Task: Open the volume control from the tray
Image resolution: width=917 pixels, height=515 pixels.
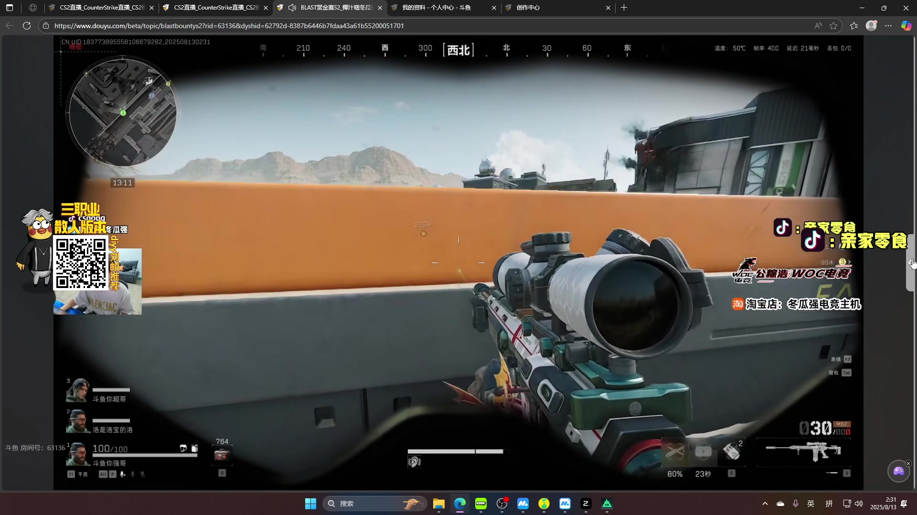Action: [859, 504]
